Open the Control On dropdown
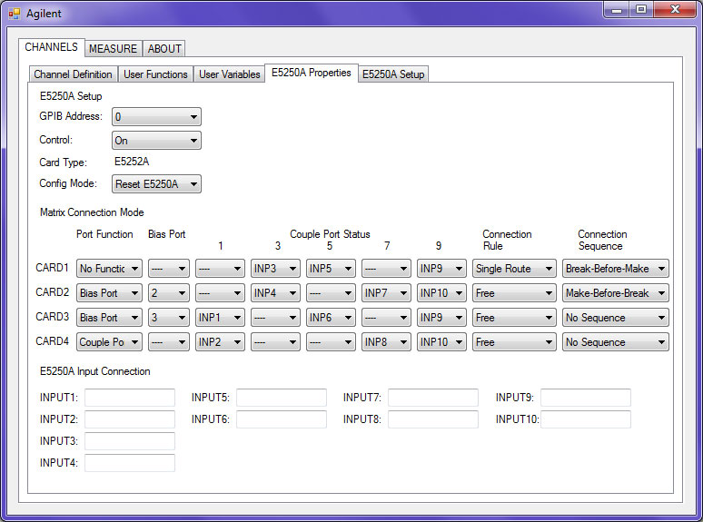The image size is (703, 522). point(156,141)
